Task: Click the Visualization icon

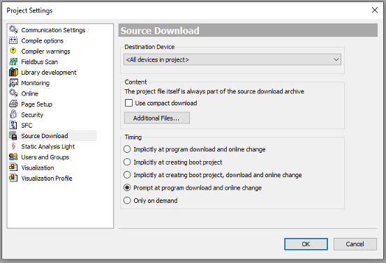Action: [13, 167]
